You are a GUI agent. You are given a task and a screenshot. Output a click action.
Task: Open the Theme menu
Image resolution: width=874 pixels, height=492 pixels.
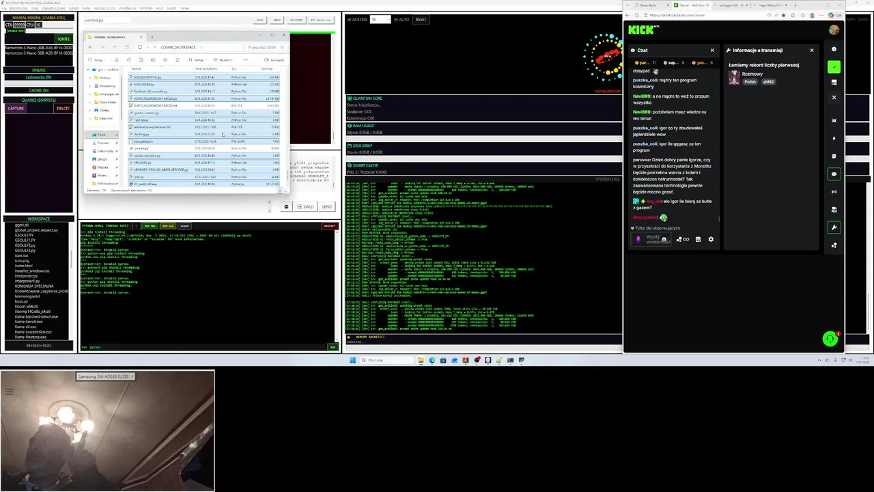click(x=184, y=8)
